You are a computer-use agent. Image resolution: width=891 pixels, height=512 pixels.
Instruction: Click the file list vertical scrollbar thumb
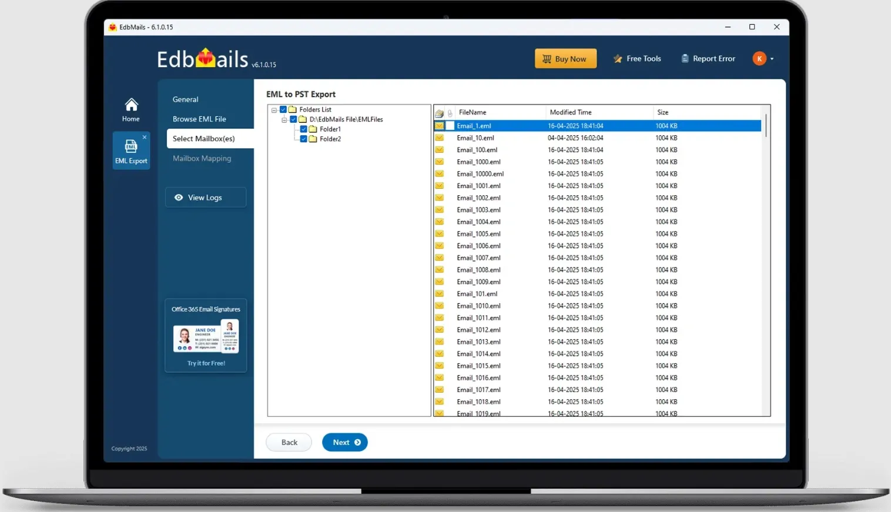coord(766,126)
